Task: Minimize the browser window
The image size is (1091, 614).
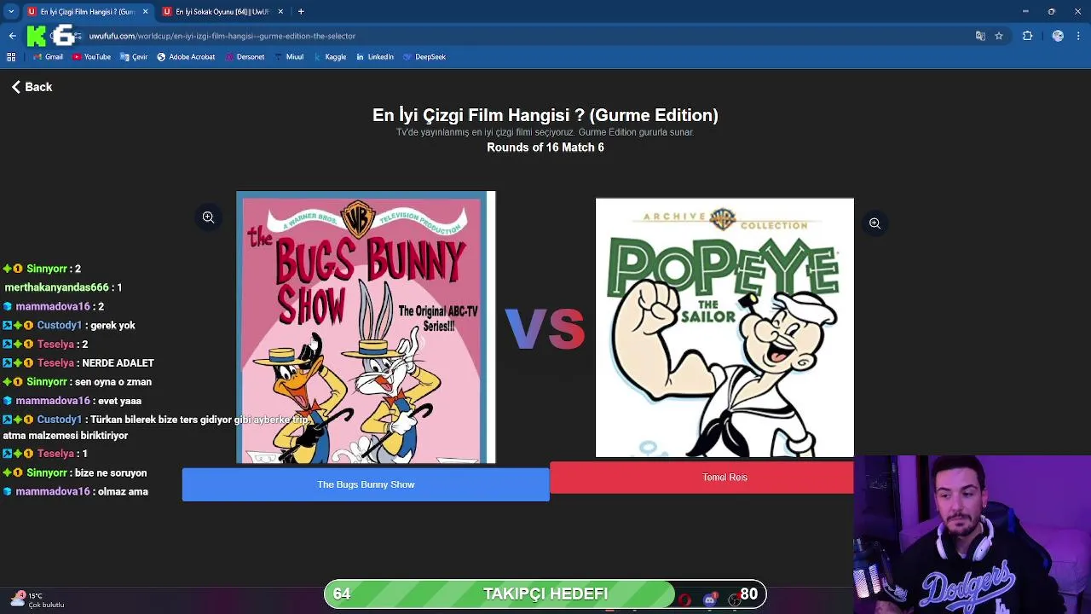Action: (x=1025, y=11)
